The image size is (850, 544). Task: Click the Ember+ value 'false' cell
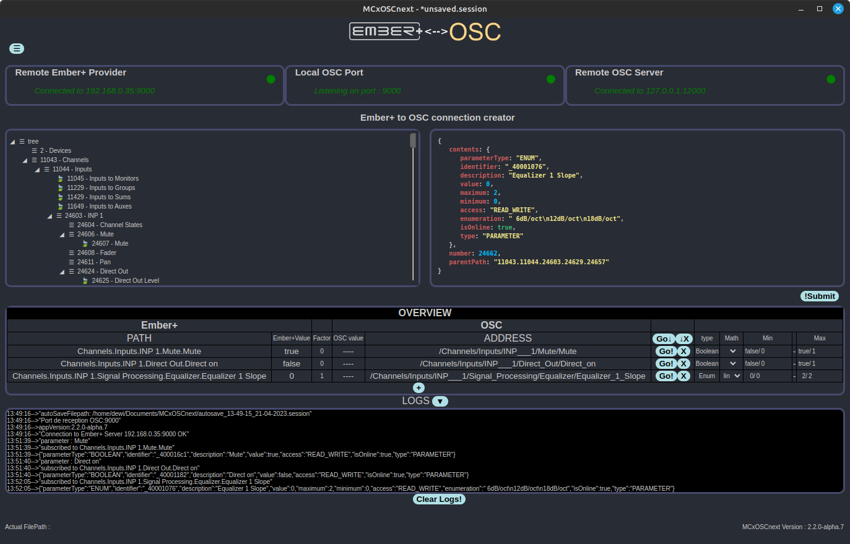292,364
